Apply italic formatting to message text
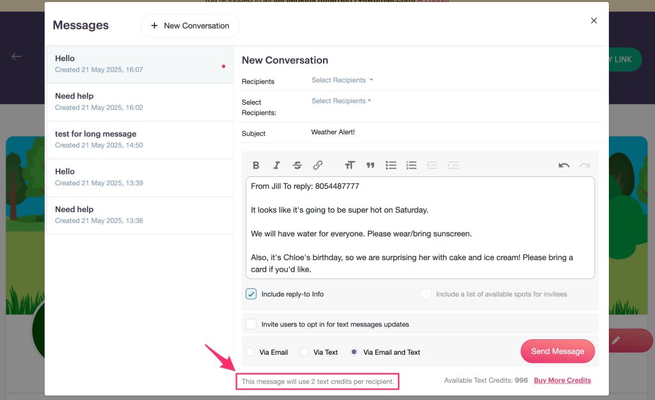The image size is (655, 400). coord(276,165)
